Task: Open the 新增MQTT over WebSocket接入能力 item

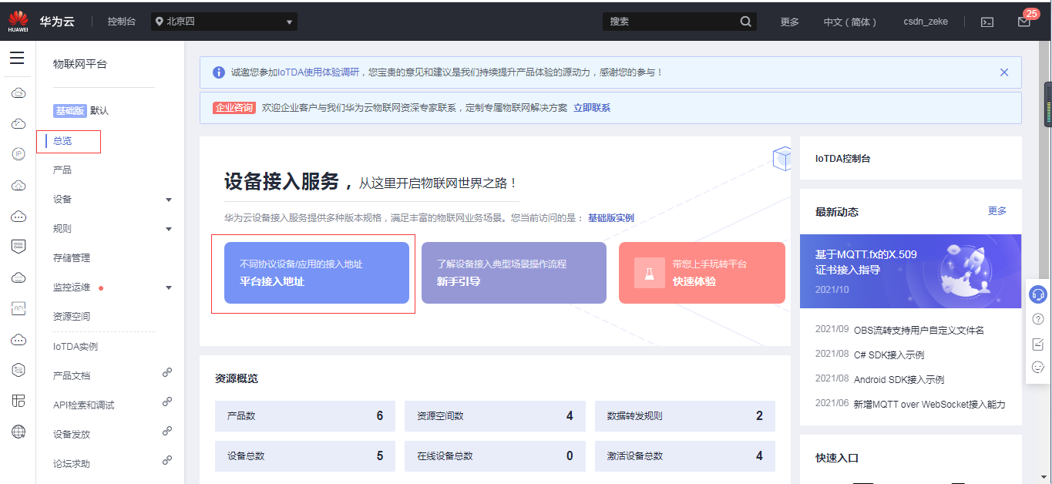Action: pyautogui.click(x=929, y=404)
